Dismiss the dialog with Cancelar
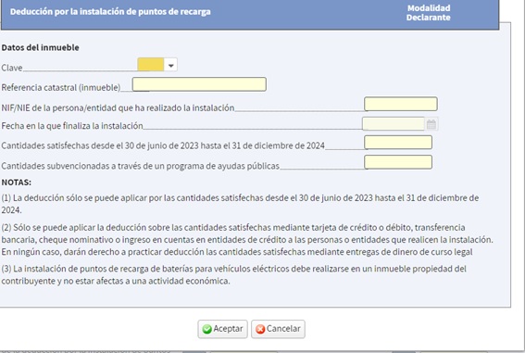 tap(278, 329)
